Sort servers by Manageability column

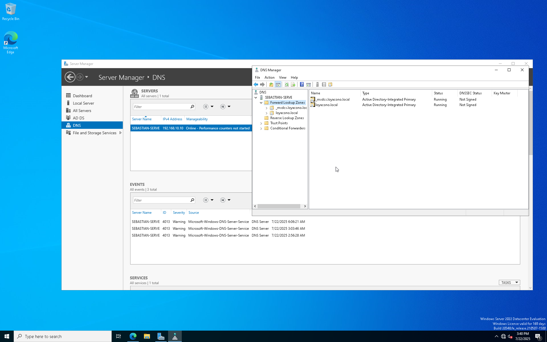point(197,119)
